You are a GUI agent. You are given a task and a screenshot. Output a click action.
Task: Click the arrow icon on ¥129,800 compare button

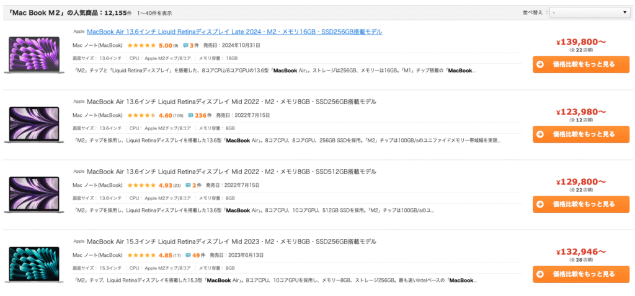coord(540,204)
